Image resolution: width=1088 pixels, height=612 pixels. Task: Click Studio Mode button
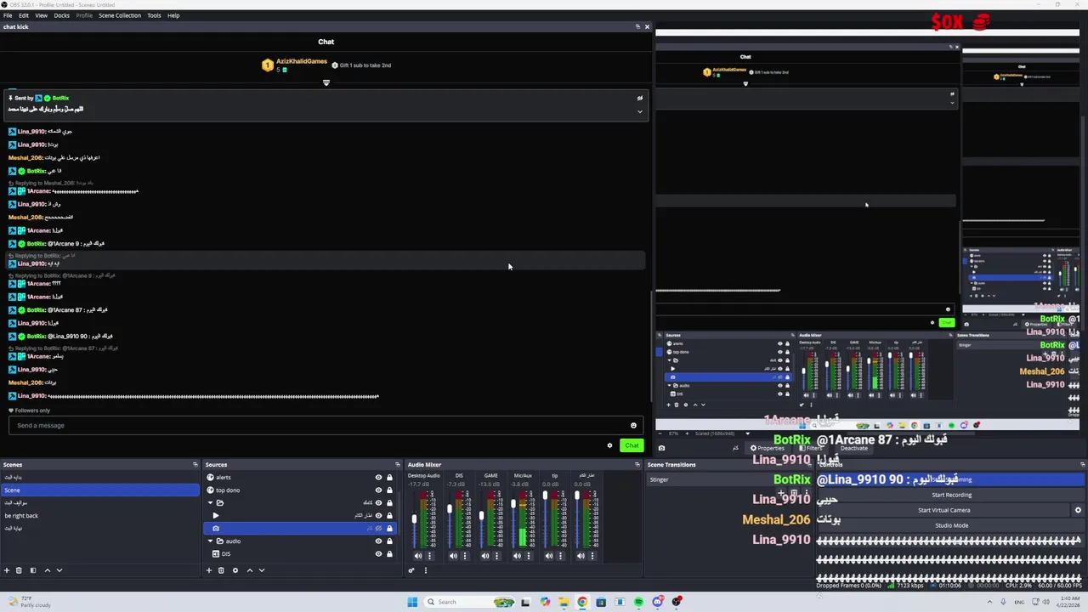951,525
